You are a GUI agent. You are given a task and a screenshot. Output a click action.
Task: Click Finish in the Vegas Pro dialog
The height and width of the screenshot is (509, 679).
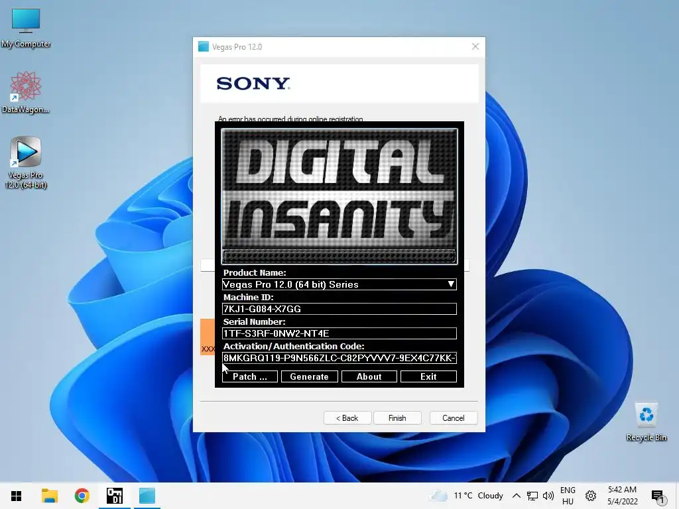click(x=397, y=418)
